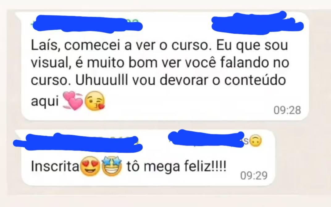Click the heart-eyes emoji after Inscrita
Screen dimensions: 331x207
(90, 166)
